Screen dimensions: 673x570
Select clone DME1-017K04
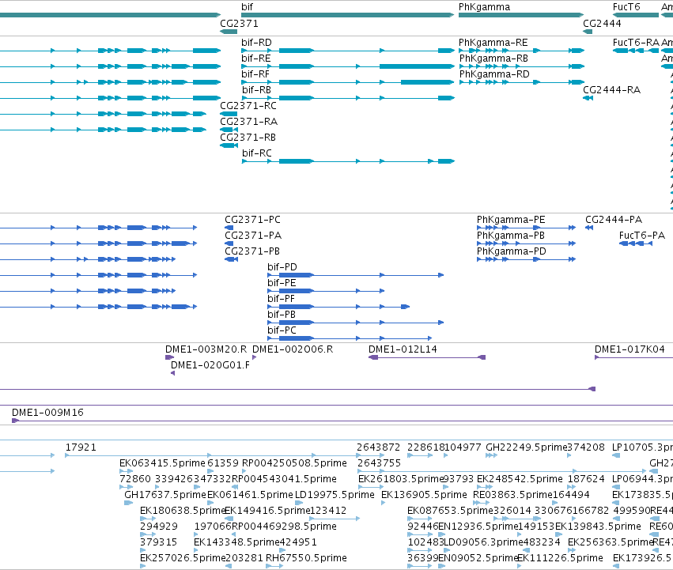(630, 349)
